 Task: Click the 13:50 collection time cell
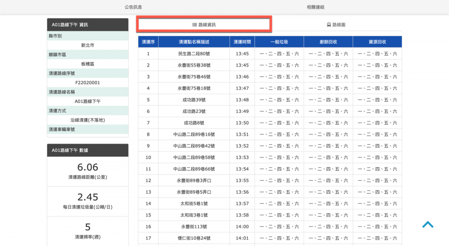click(242, 123)
